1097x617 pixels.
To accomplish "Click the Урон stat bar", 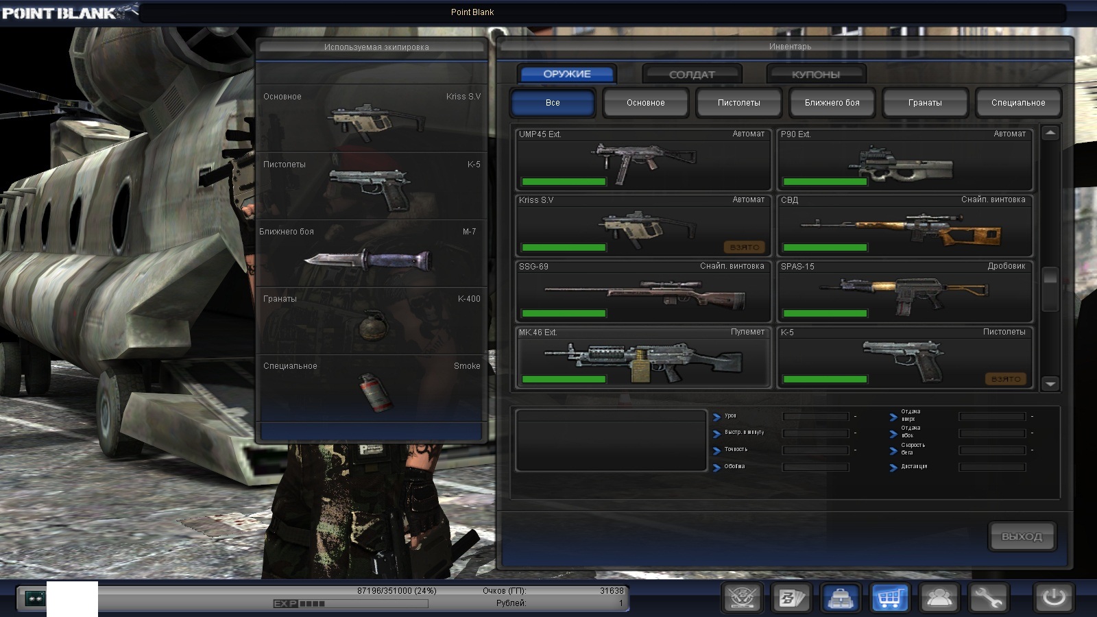I will pos(816,416).
